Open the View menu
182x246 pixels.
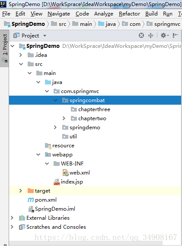(x=36, y=14)
